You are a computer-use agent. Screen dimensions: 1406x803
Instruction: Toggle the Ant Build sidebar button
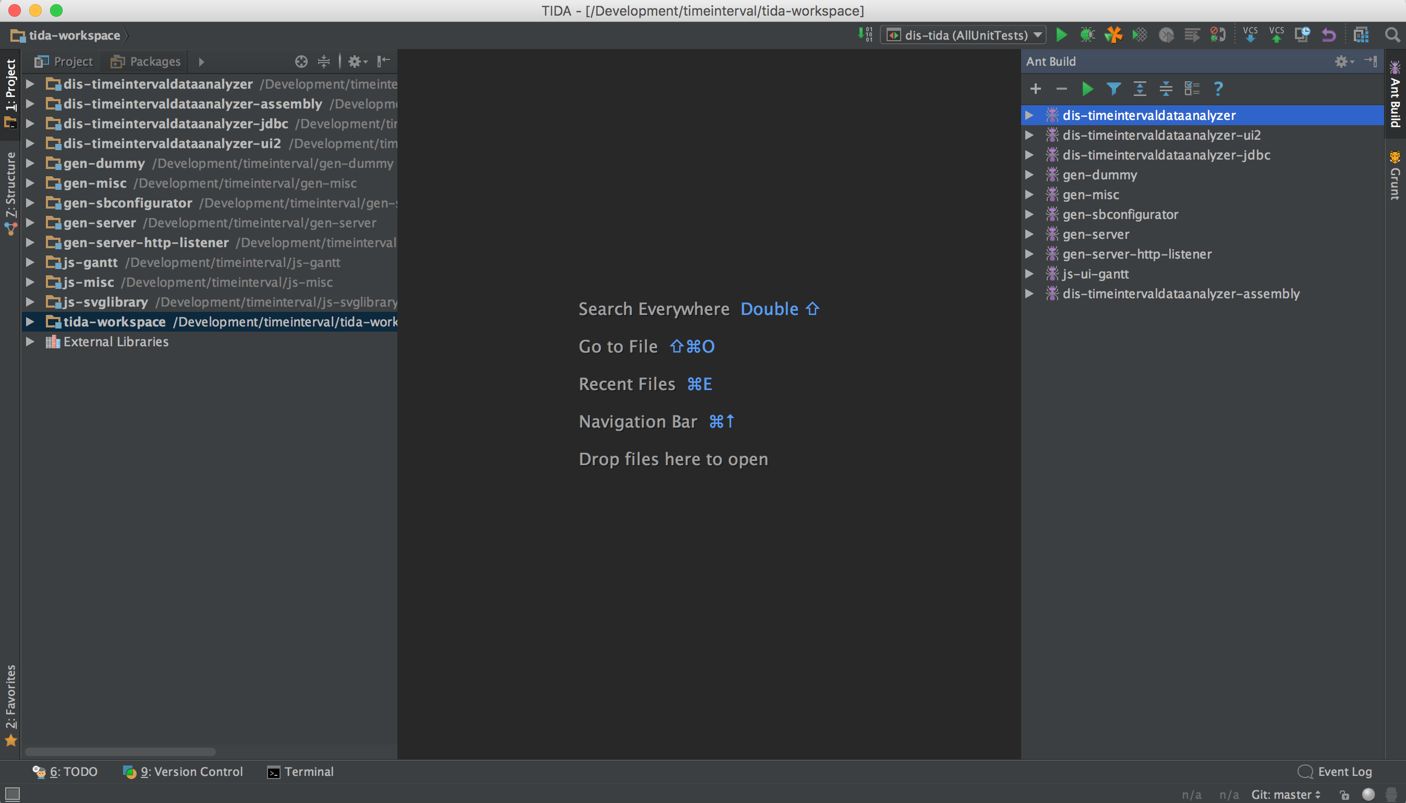[x=1395, y=94]
